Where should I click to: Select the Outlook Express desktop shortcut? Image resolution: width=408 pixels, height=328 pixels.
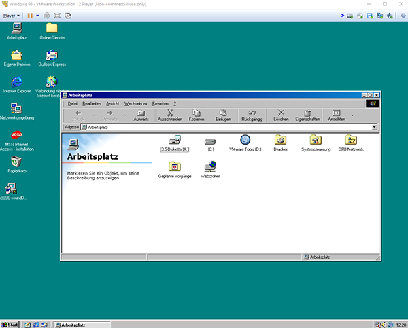click(52, 55)
